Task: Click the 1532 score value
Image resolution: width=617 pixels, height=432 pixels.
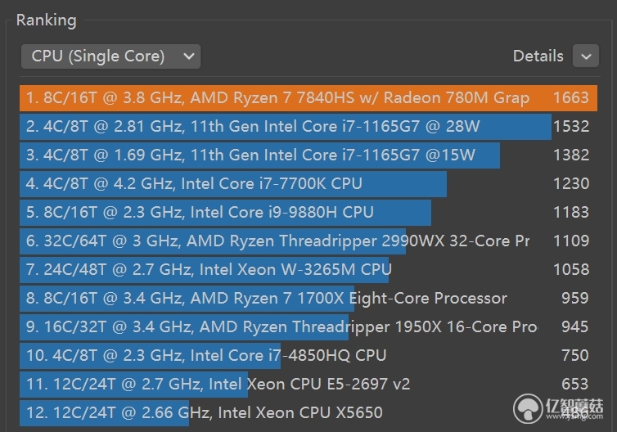Action: pyautogui.click(x=571, y=126)
